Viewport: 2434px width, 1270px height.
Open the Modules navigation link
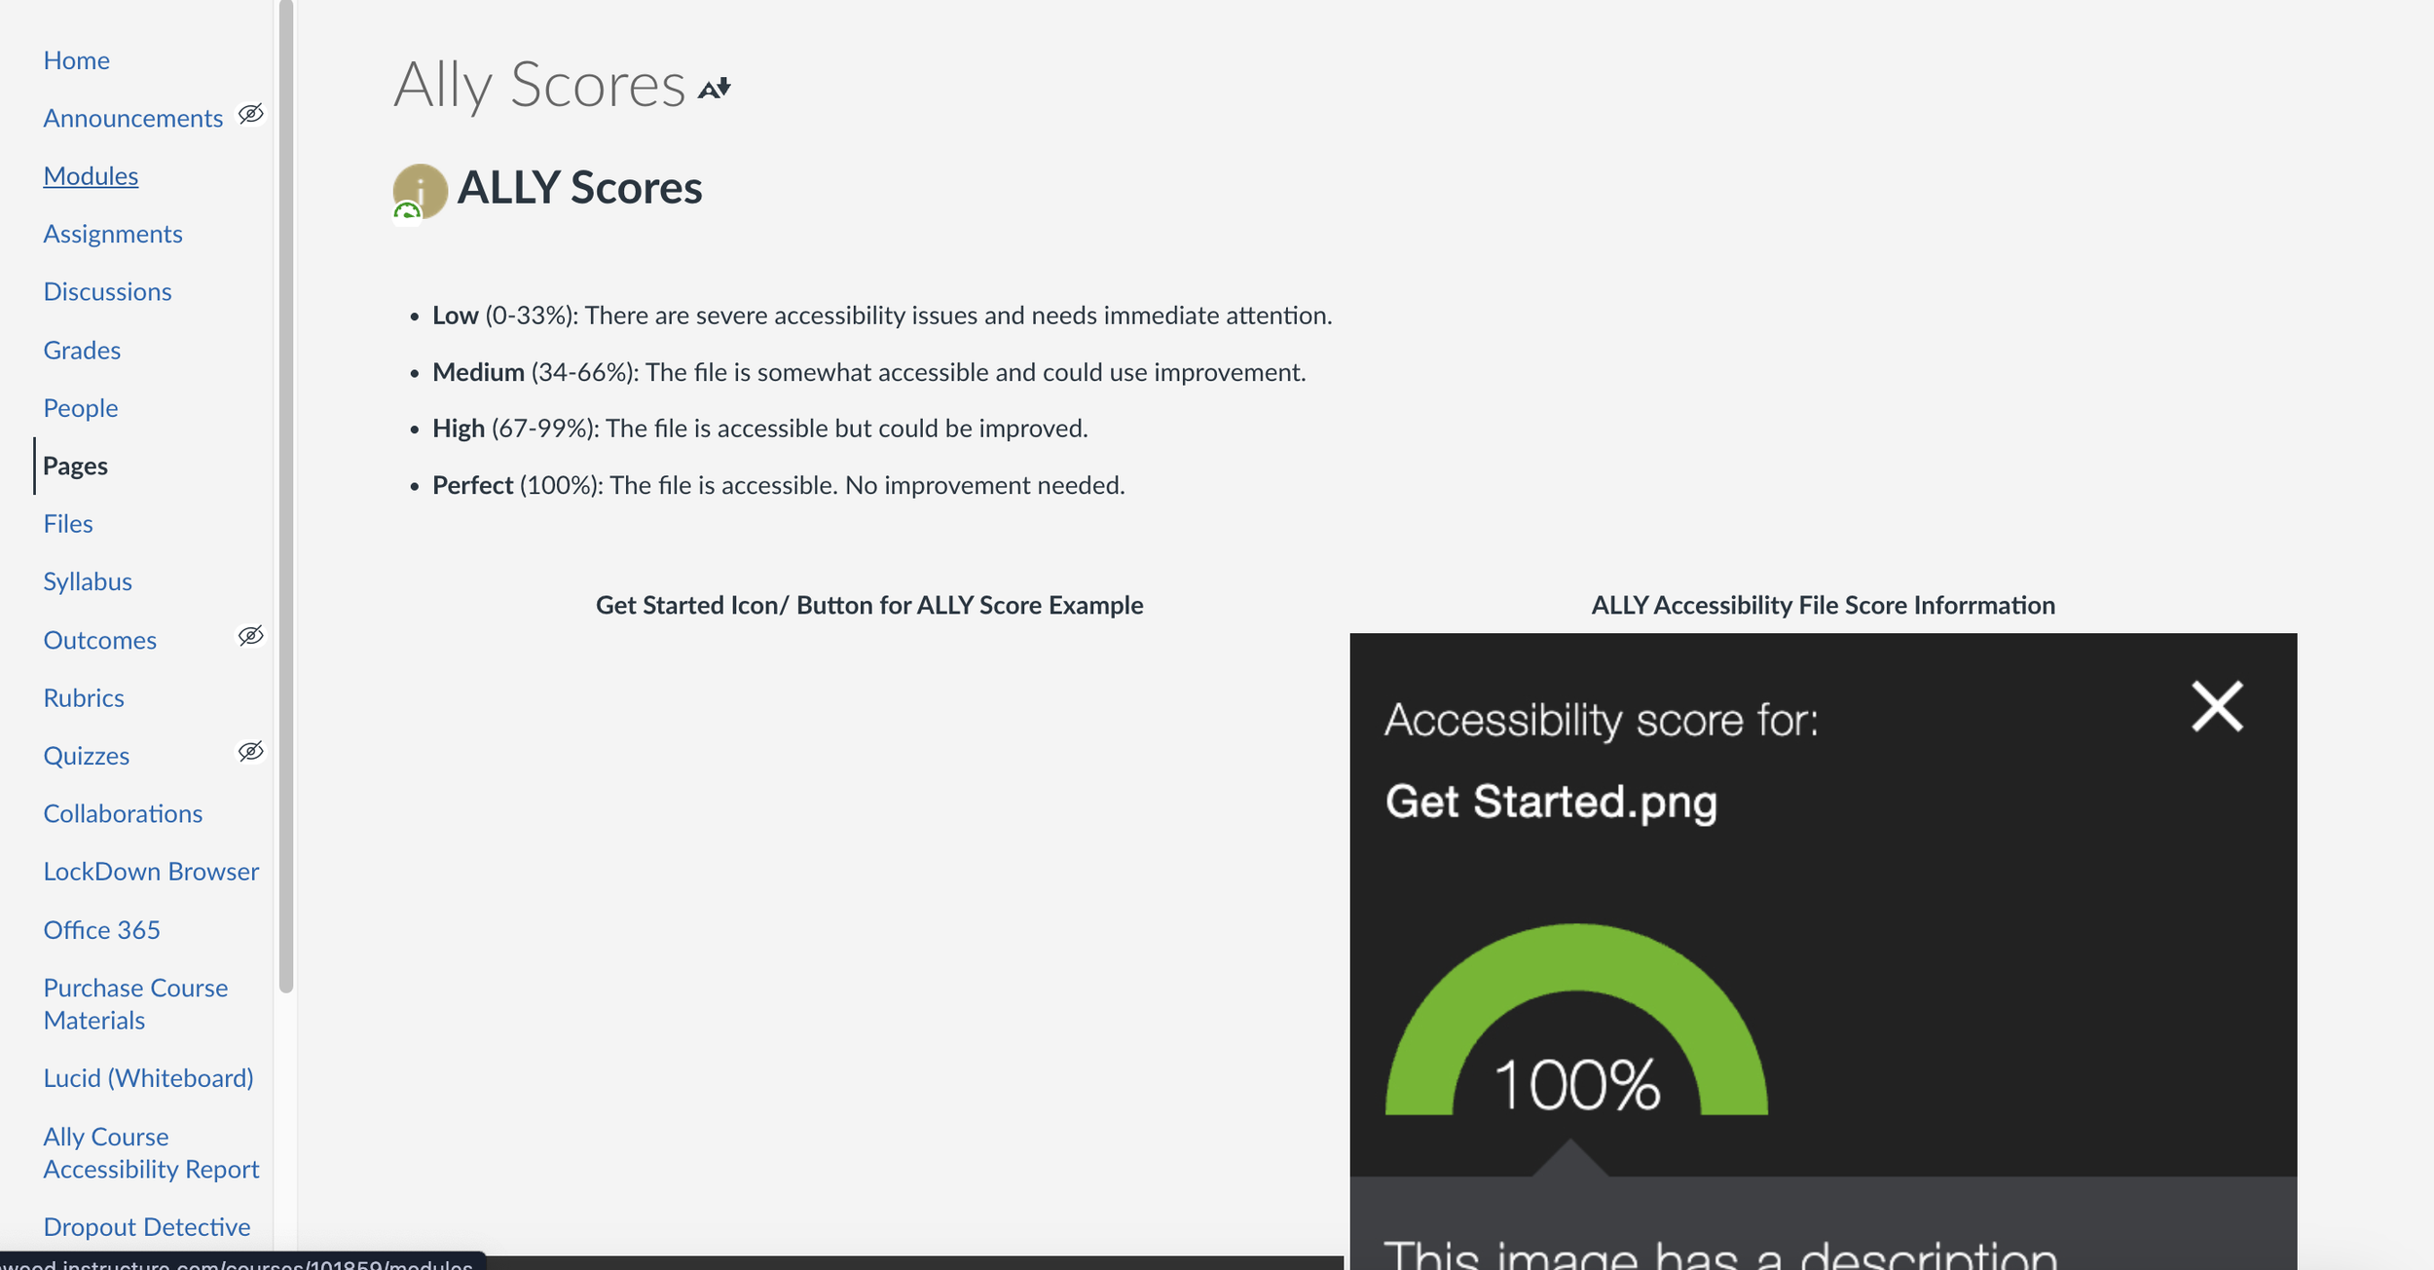pos(91,176)
